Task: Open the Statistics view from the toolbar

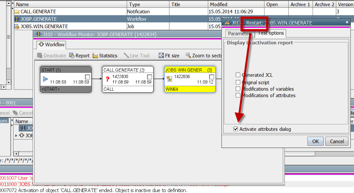Action: 105,55
